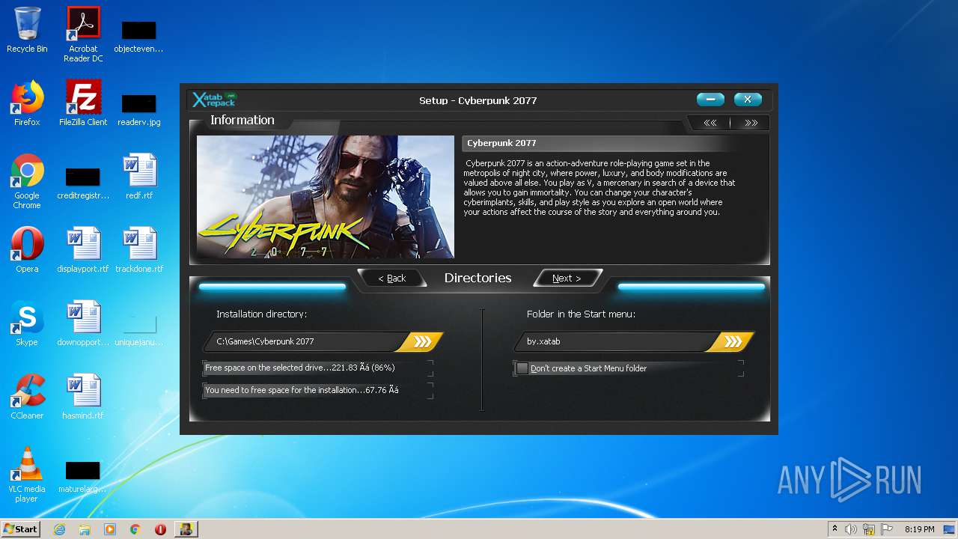Open CCleaner desktop shortcut
This screenshot has height=539, width=958.
point(27,397)
